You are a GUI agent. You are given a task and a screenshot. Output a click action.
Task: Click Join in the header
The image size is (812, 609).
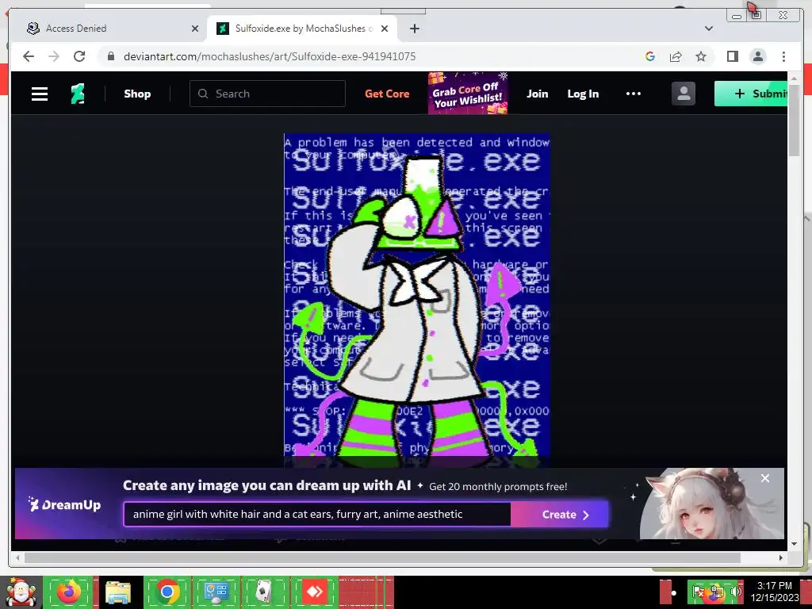click(x=537, y=94)
